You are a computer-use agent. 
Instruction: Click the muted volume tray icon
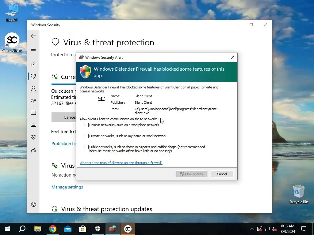(274, 229)
